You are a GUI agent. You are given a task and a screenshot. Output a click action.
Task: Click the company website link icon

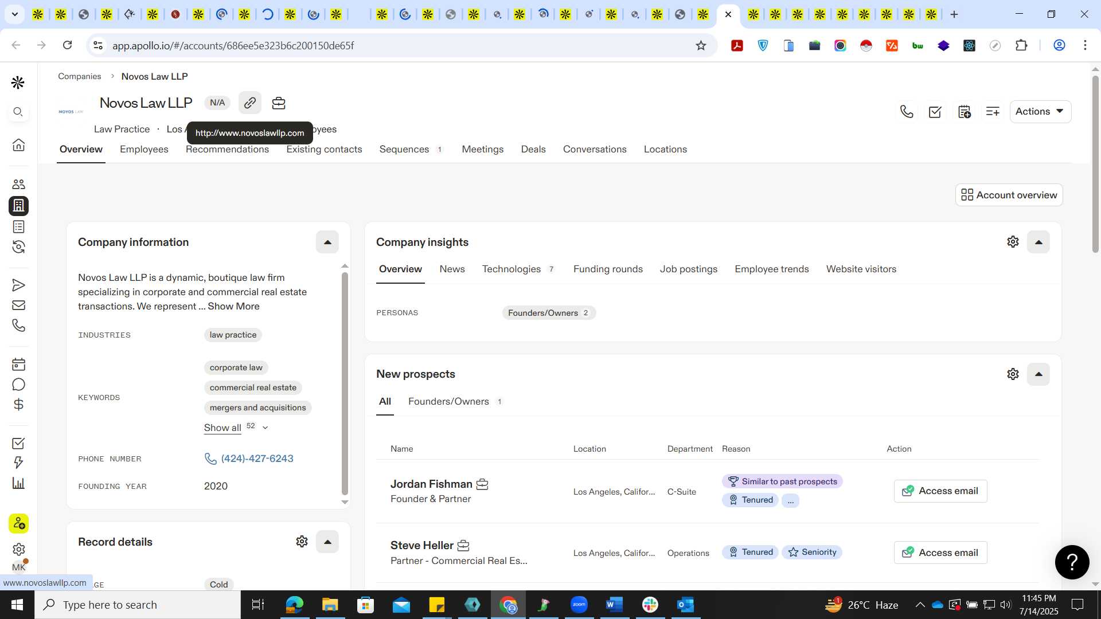tap(249, 103)
